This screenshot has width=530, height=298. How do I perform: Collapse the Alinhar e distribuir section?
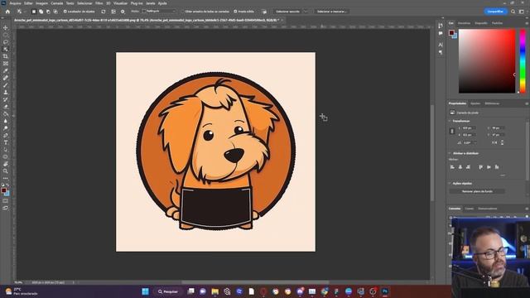(x=450, y=153)
